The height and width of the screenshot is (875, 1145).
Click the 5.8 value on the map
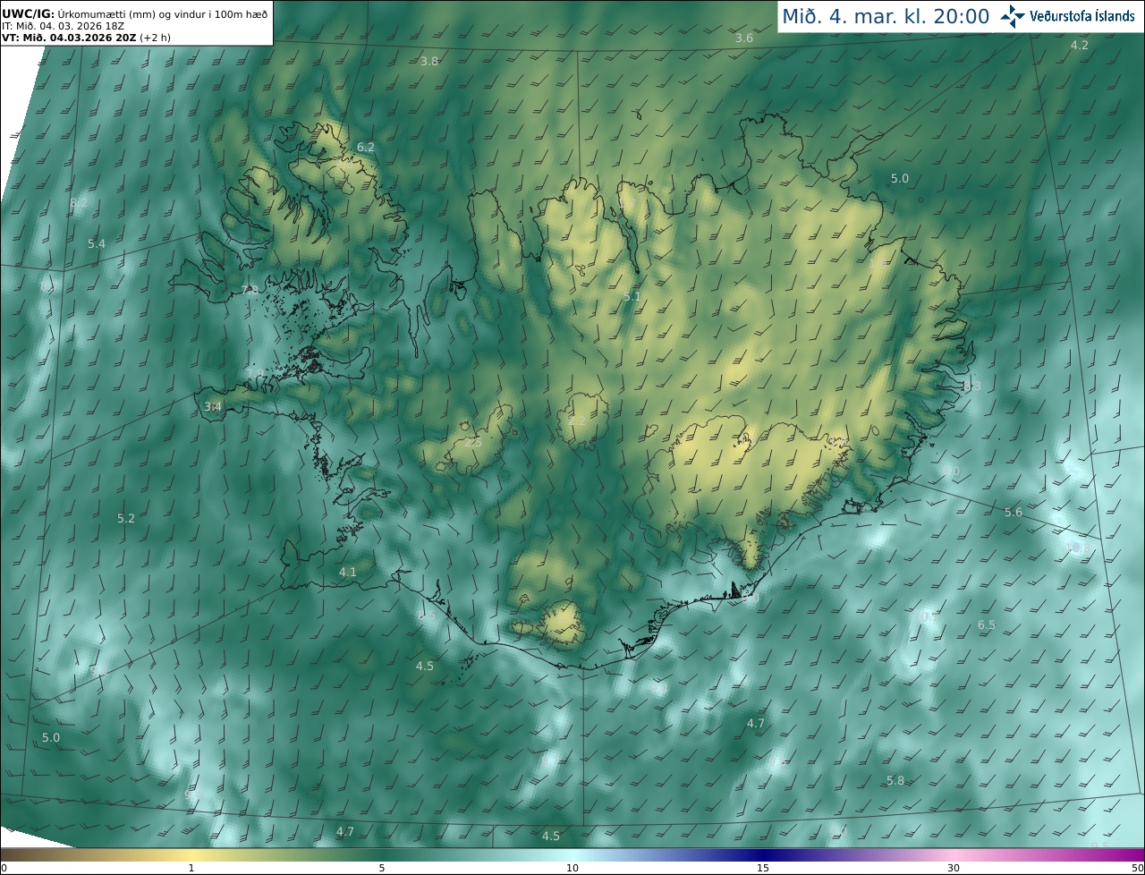895,781
